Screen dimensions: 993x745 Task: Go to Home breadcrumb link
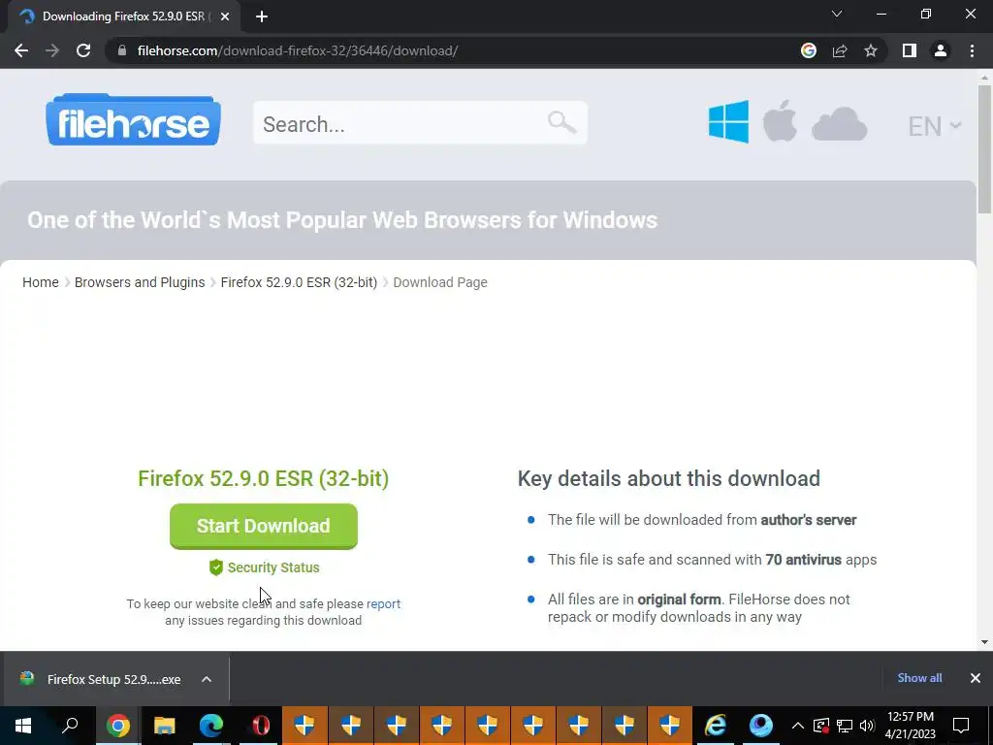pos(41,282)
